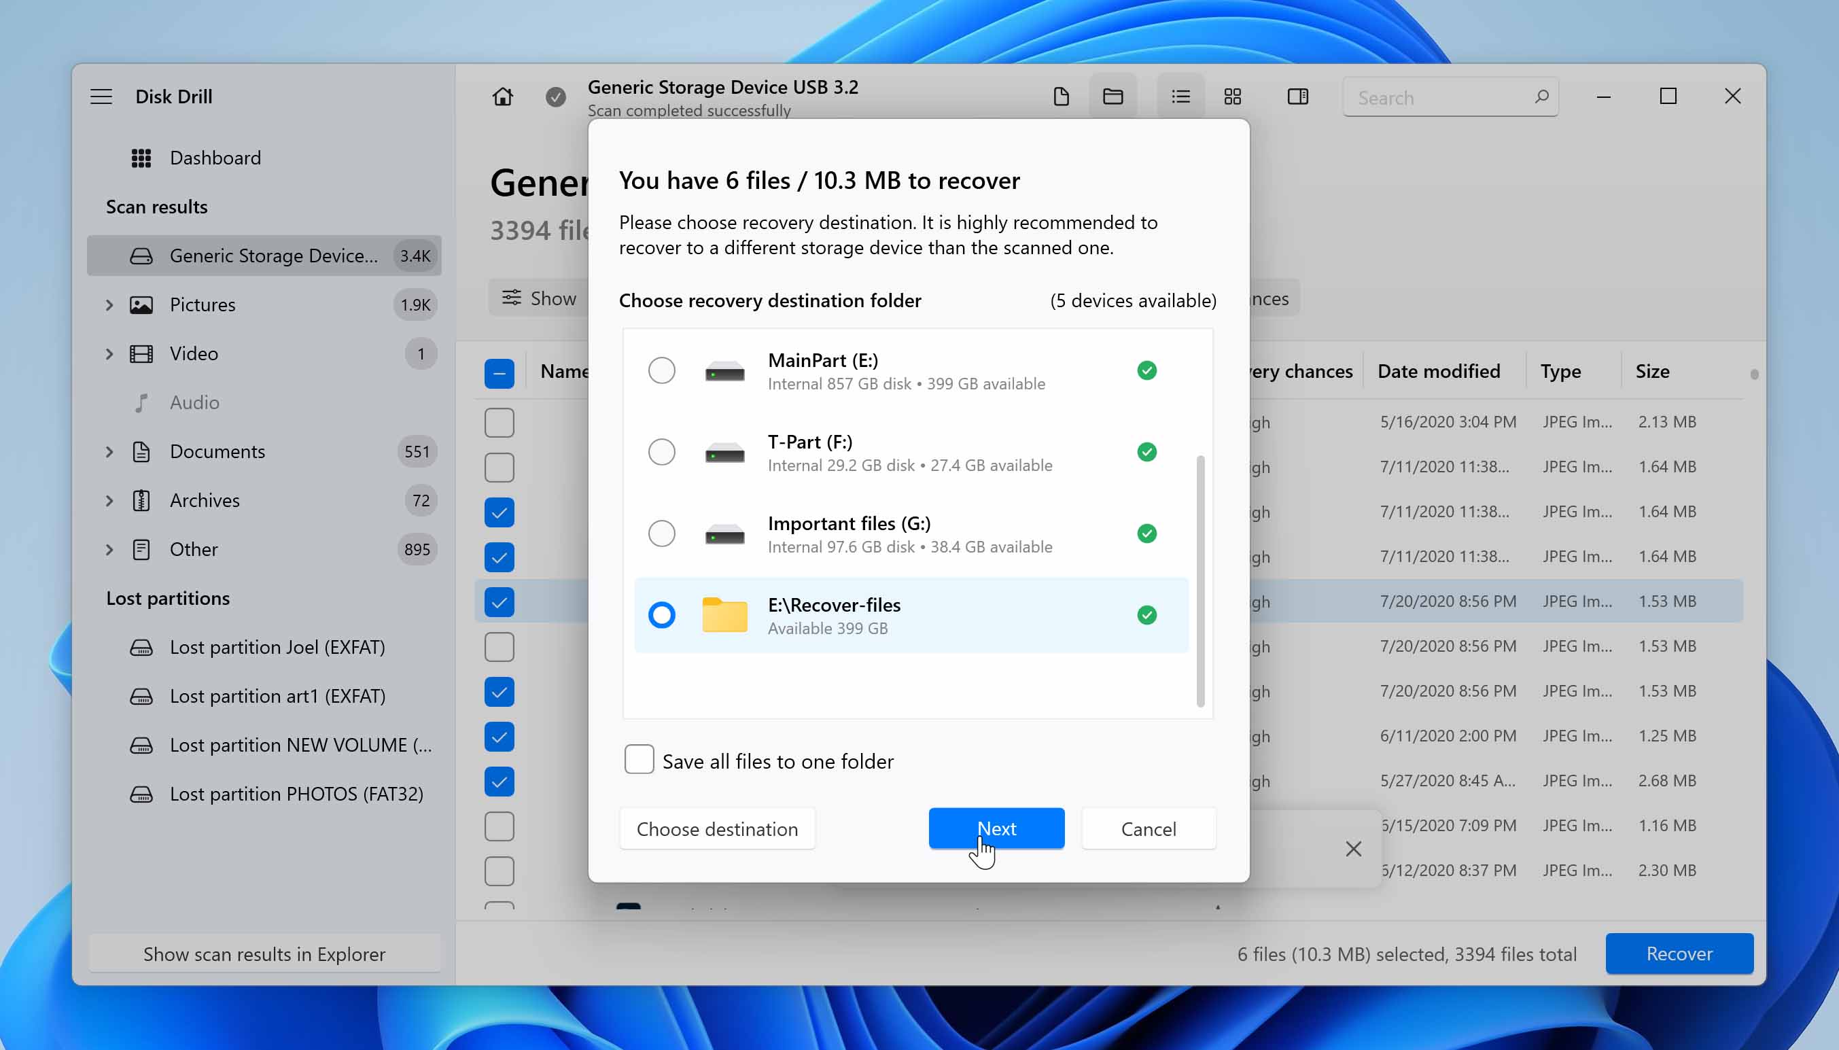The width and height of the screenshot is (1839, 1050).
Task: Switch to file view icon in toolbar
Action: (x=1061, y=97)
